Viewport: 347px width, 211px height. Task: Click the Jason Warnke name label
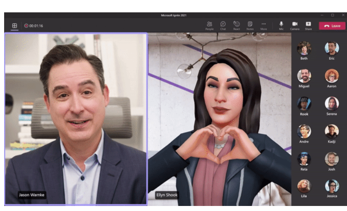click(32, 195)
